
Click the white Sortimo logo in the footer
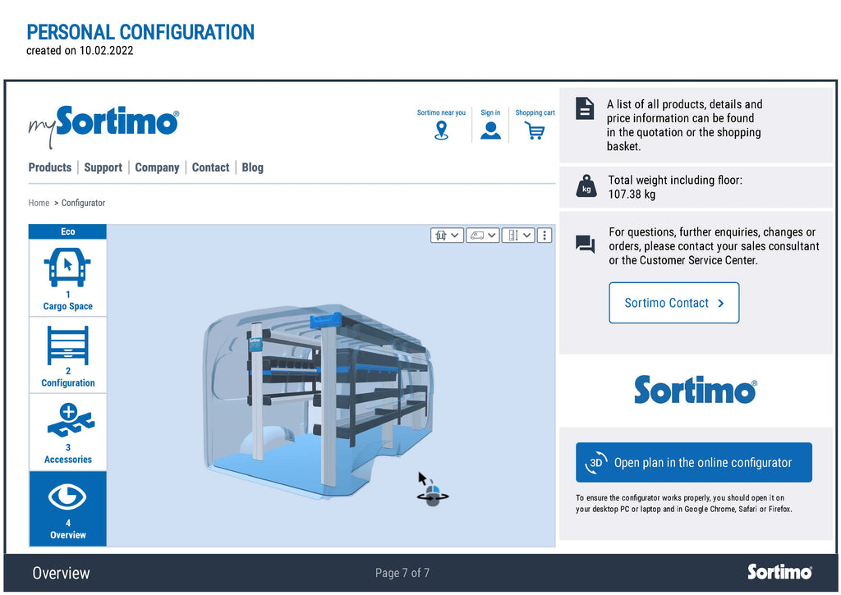click(x=780, y=572)
